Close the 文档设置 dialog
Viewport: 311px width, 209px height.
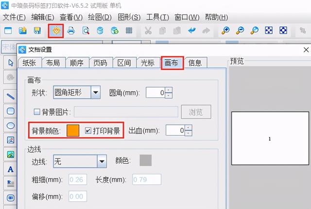[306, 50]
